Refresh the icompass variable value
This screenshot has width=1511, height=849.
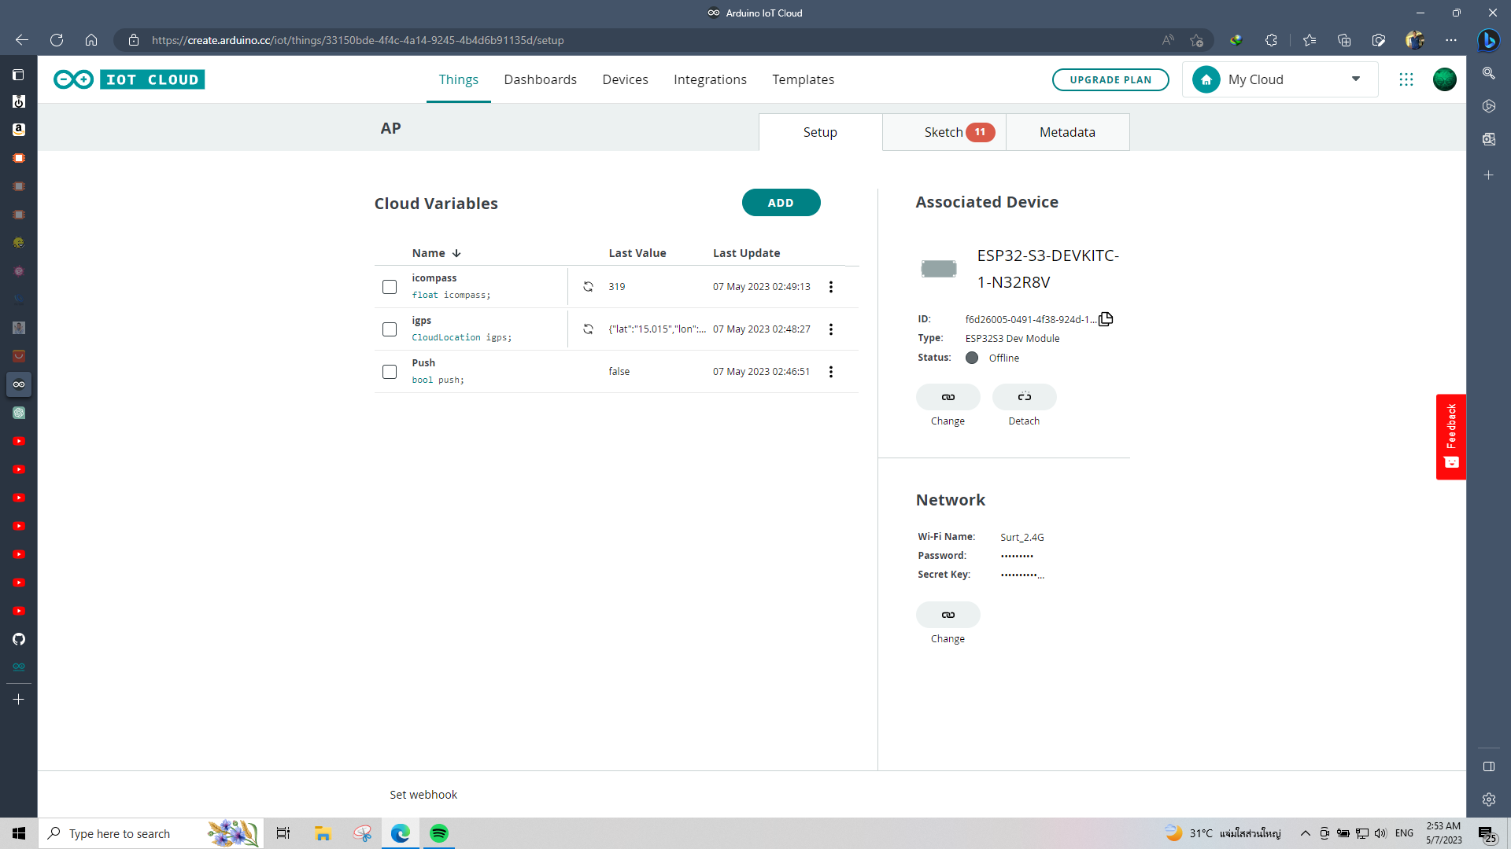[x=588, y=286]
